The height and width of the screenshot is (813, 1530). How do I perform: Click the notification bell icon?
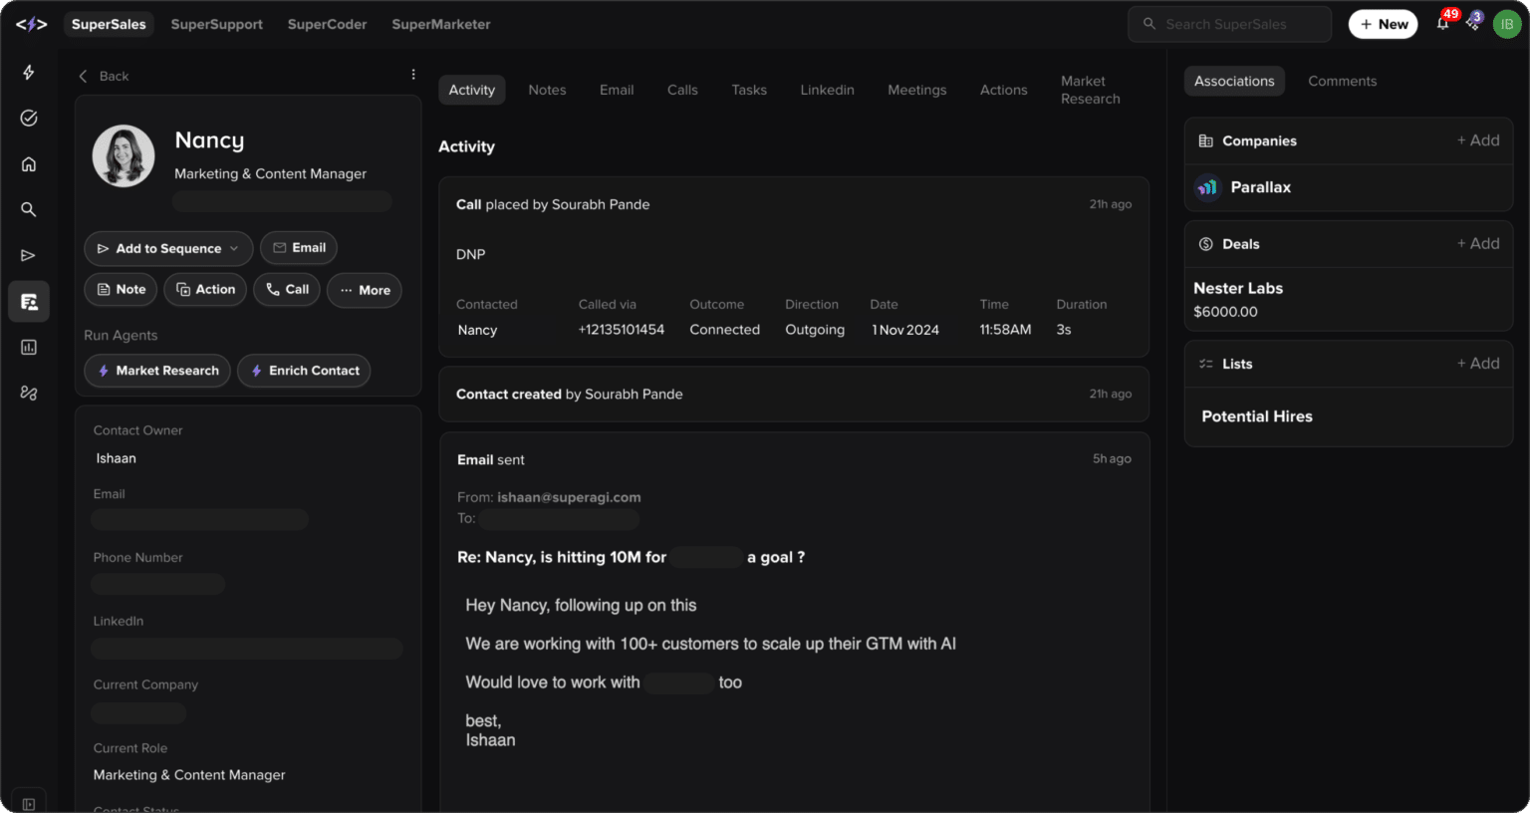pos(1442,24)
